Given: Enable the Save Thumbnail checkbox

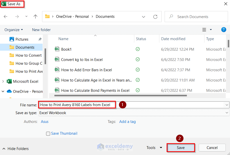Looking at the screenshot, I should 48,134.
